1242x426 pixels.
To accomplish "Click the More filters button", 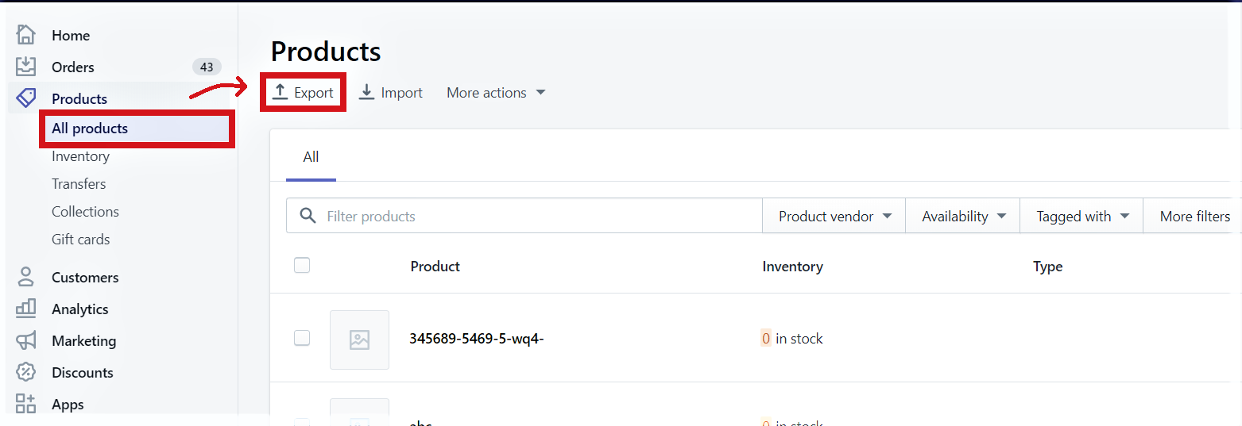I will [1194, 216].
